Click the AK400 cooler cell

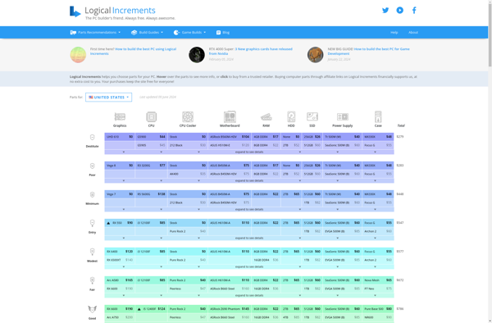[188, 174]
